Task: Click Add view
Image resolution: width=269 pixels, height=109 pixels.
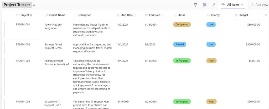Action: (259, 5)
